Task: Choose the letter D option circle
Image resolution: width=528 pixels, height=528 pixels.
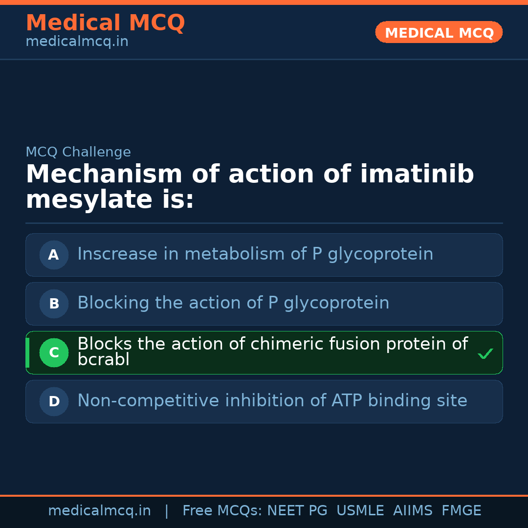Action: point(54,401)
